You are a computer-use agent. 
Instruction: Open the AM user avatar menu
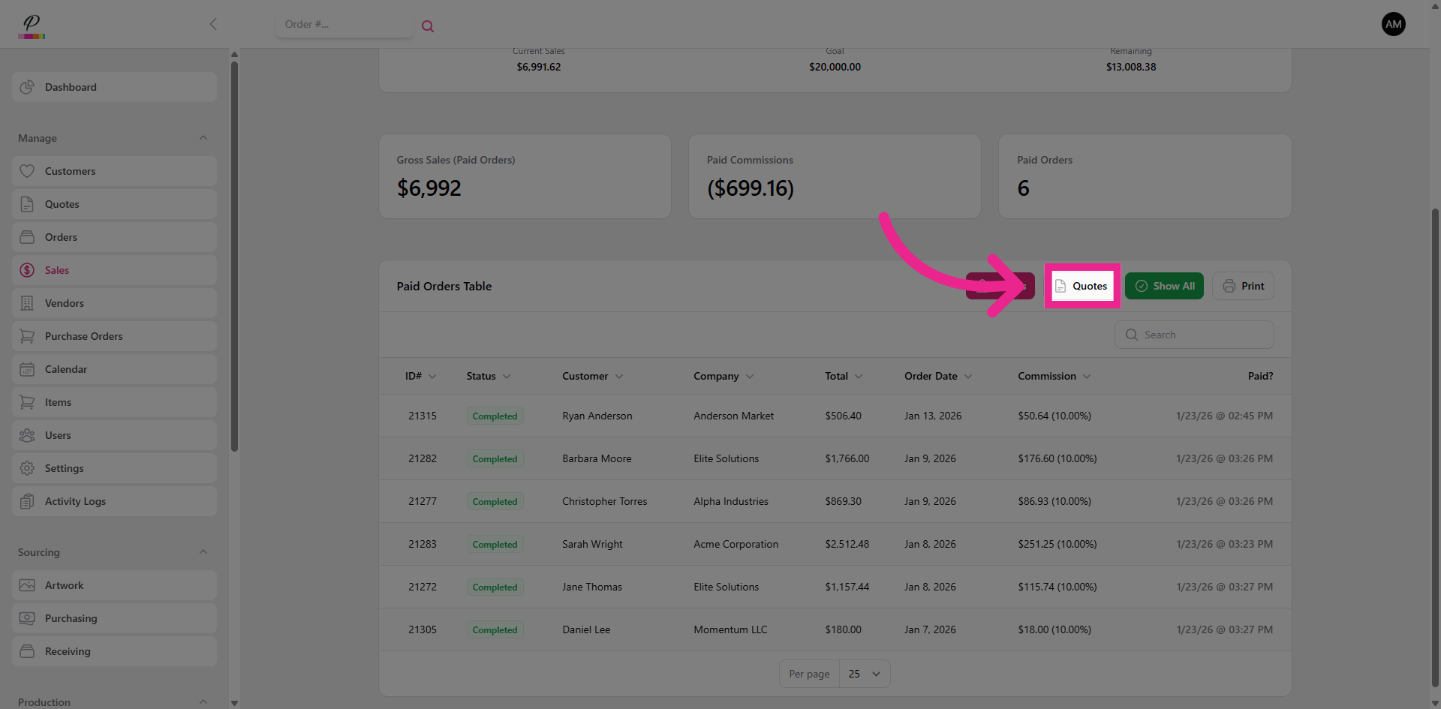pyautogui.click(x=1393, y=24)
